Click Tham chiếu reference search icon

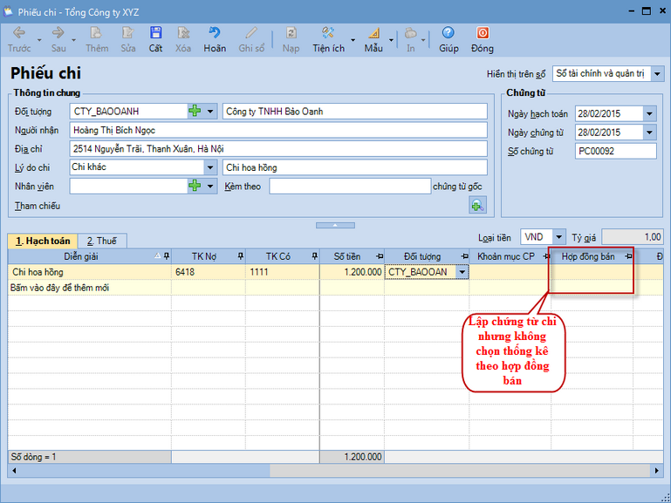click(x=477, y=206)
